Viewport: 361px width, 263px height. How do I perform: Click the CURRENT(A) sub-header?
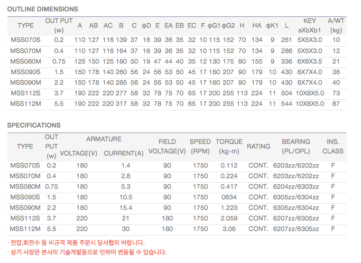[x=124, y=153]
